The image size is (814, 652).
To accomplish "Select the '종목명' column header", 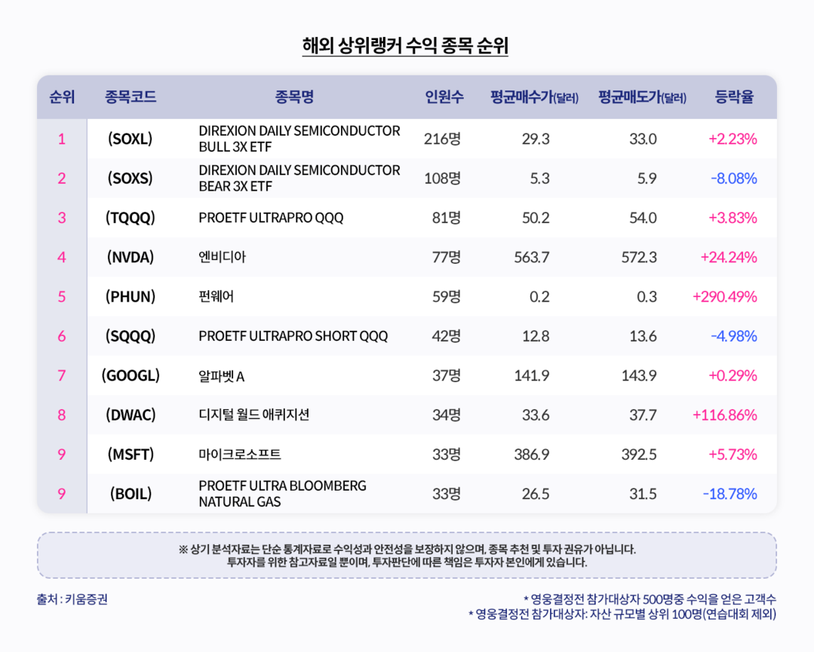I will (x=294, y=97).
